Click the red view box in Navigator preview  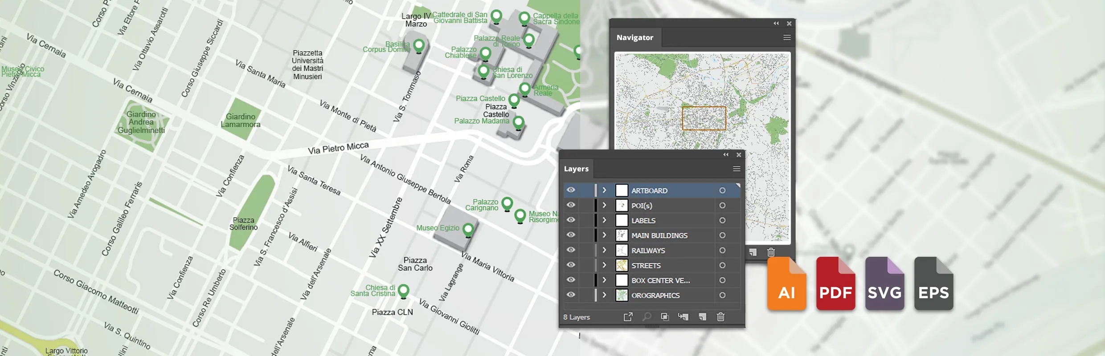pyautogui.click(x=704, y=118)
